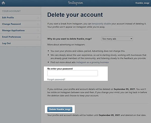Select Manage Applications in the sidebar
151x123 pixels.
pyautogui.click(x=13, y=30)
